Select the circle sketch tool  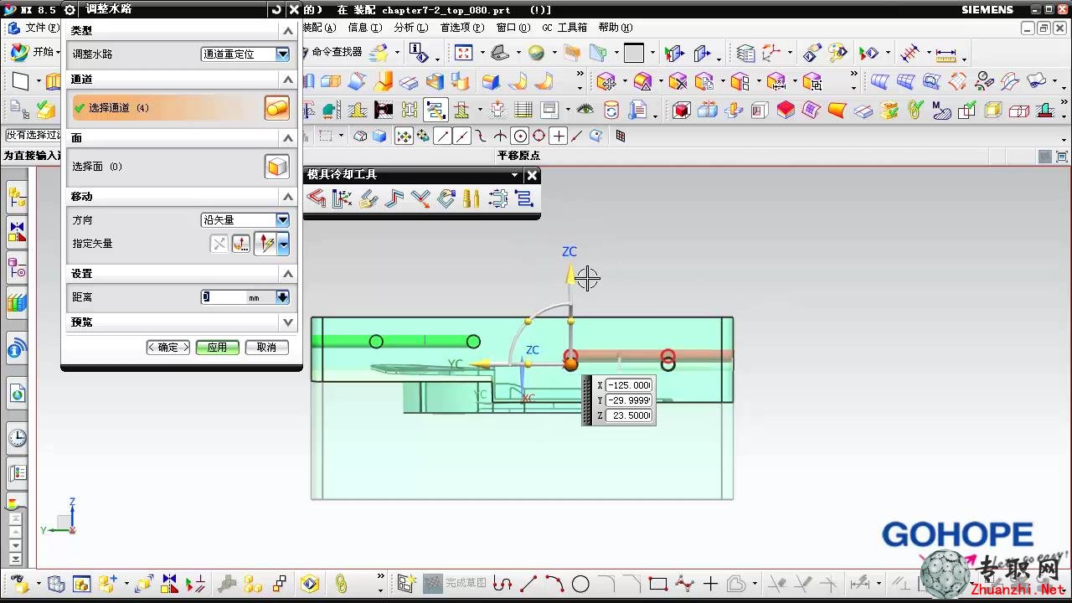[580, 584]
